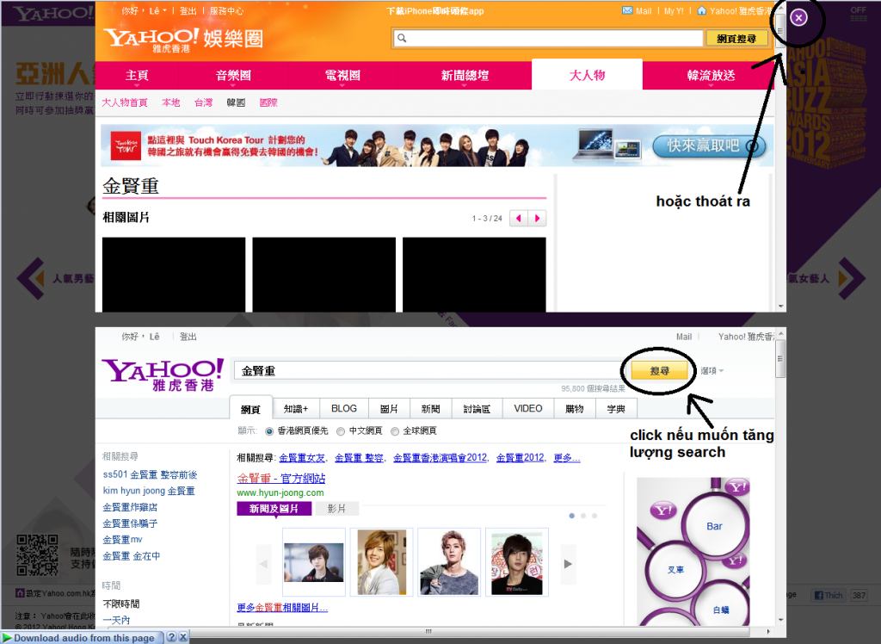Open the 金賢重 - 官方網站 result link
881x644 pixels.
[281, 478]
